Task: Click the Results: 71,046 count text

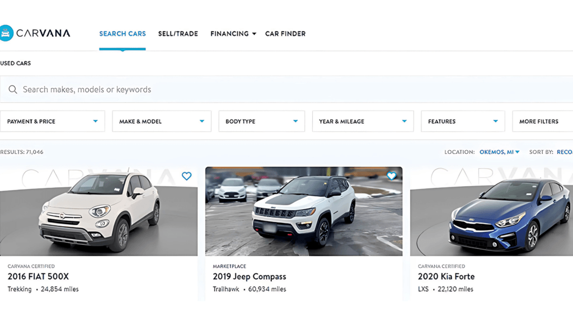Action: (x=22, y=152)
